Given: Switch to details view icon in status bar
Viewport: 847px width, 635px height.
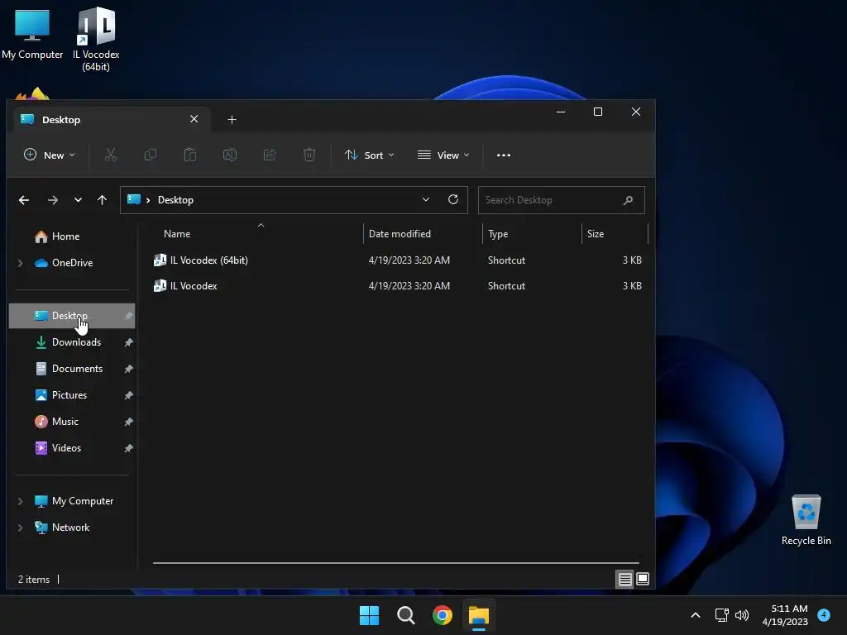Looking at the screenshot, I should [x=625, y=580].
